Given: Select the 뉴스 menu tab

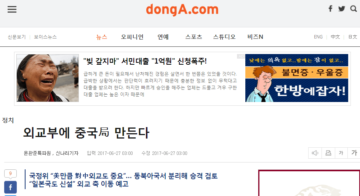Looking at the screenshot, I should (102, 37).
